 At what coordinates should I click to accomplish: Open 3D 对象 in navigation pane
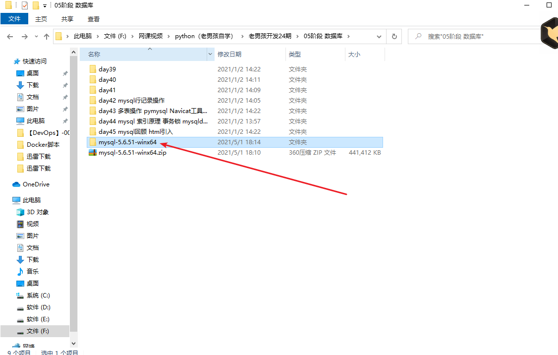pos(37,212)
